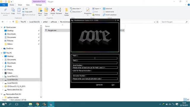190x107 pixels.
Task: Expand the address bar history dropdown
Action: (x=154, y=22)
